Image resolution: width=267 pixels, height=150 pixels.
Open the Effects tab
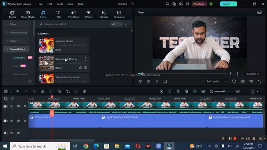[88, 15]
